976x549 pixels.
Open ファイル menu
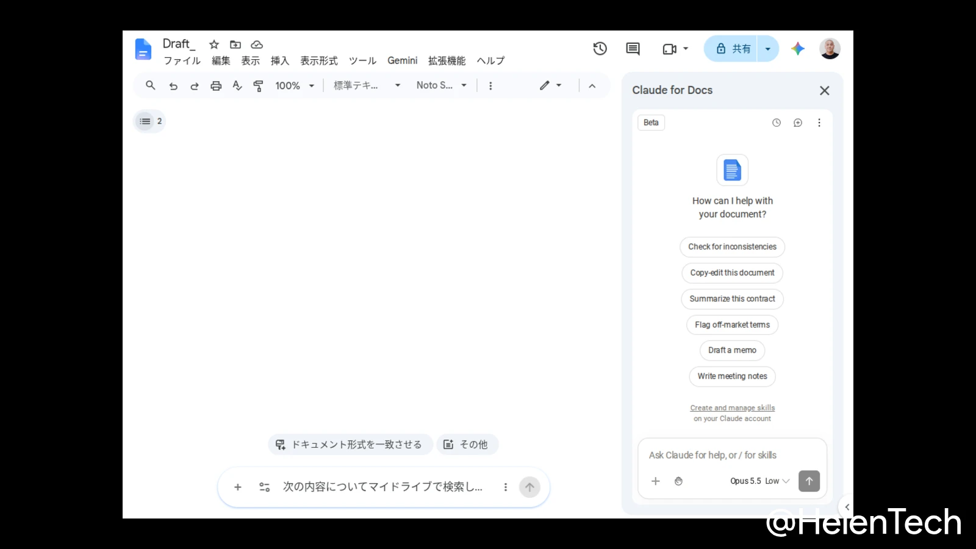pyautogui.click(x=182, y=61)
